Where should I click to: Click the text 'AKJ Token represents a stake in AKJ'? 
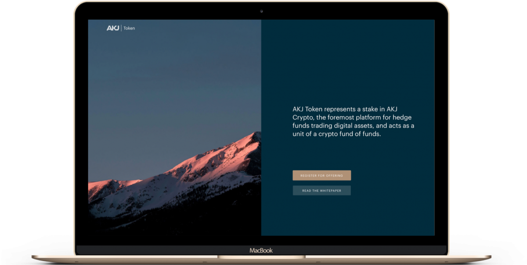pyautogui.click(x=345, y=109)
